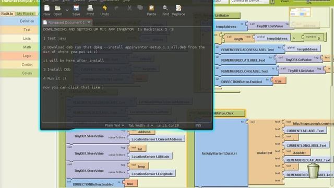
Task: Select the CURRENTLONGLABEL.Text block
Action: (306, 145)
